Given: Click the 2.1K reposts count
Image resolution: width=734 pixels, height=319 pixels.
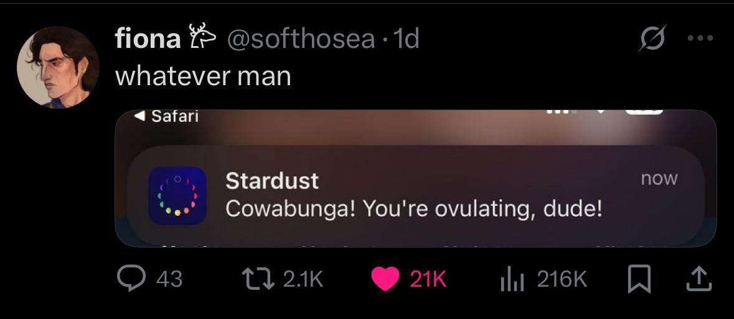Looking at the screenshot, I should pos(303,279).
